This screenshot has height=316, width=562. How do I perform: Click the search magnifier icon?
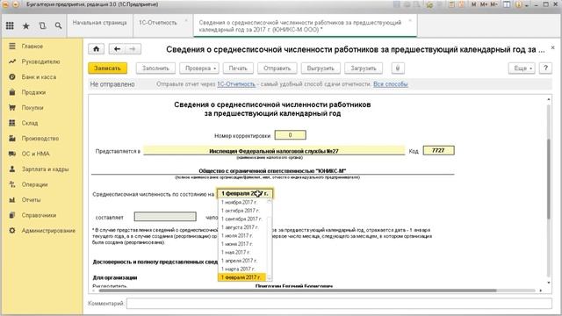point(58,25)
